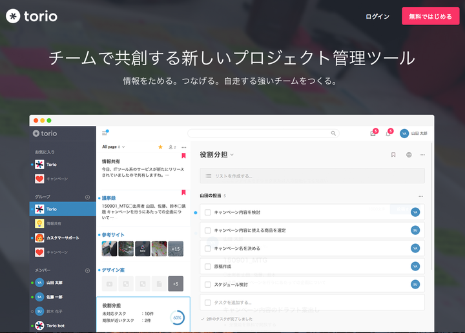This screenshot has height=333, width=465.
Task: Open the 参考サイト page title
Action: click(113, 235)
